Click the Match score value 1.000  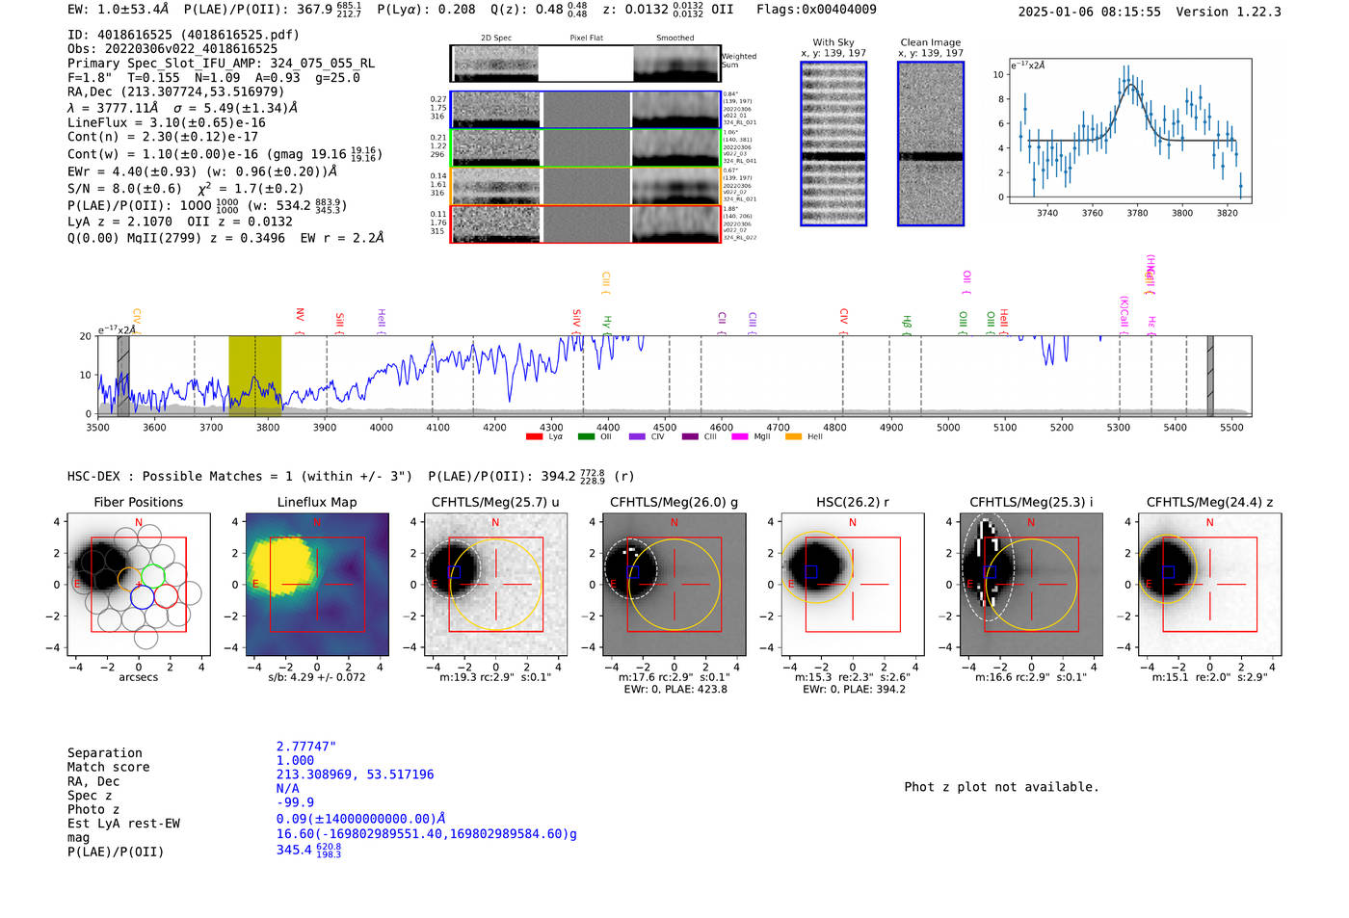point(295,760)
